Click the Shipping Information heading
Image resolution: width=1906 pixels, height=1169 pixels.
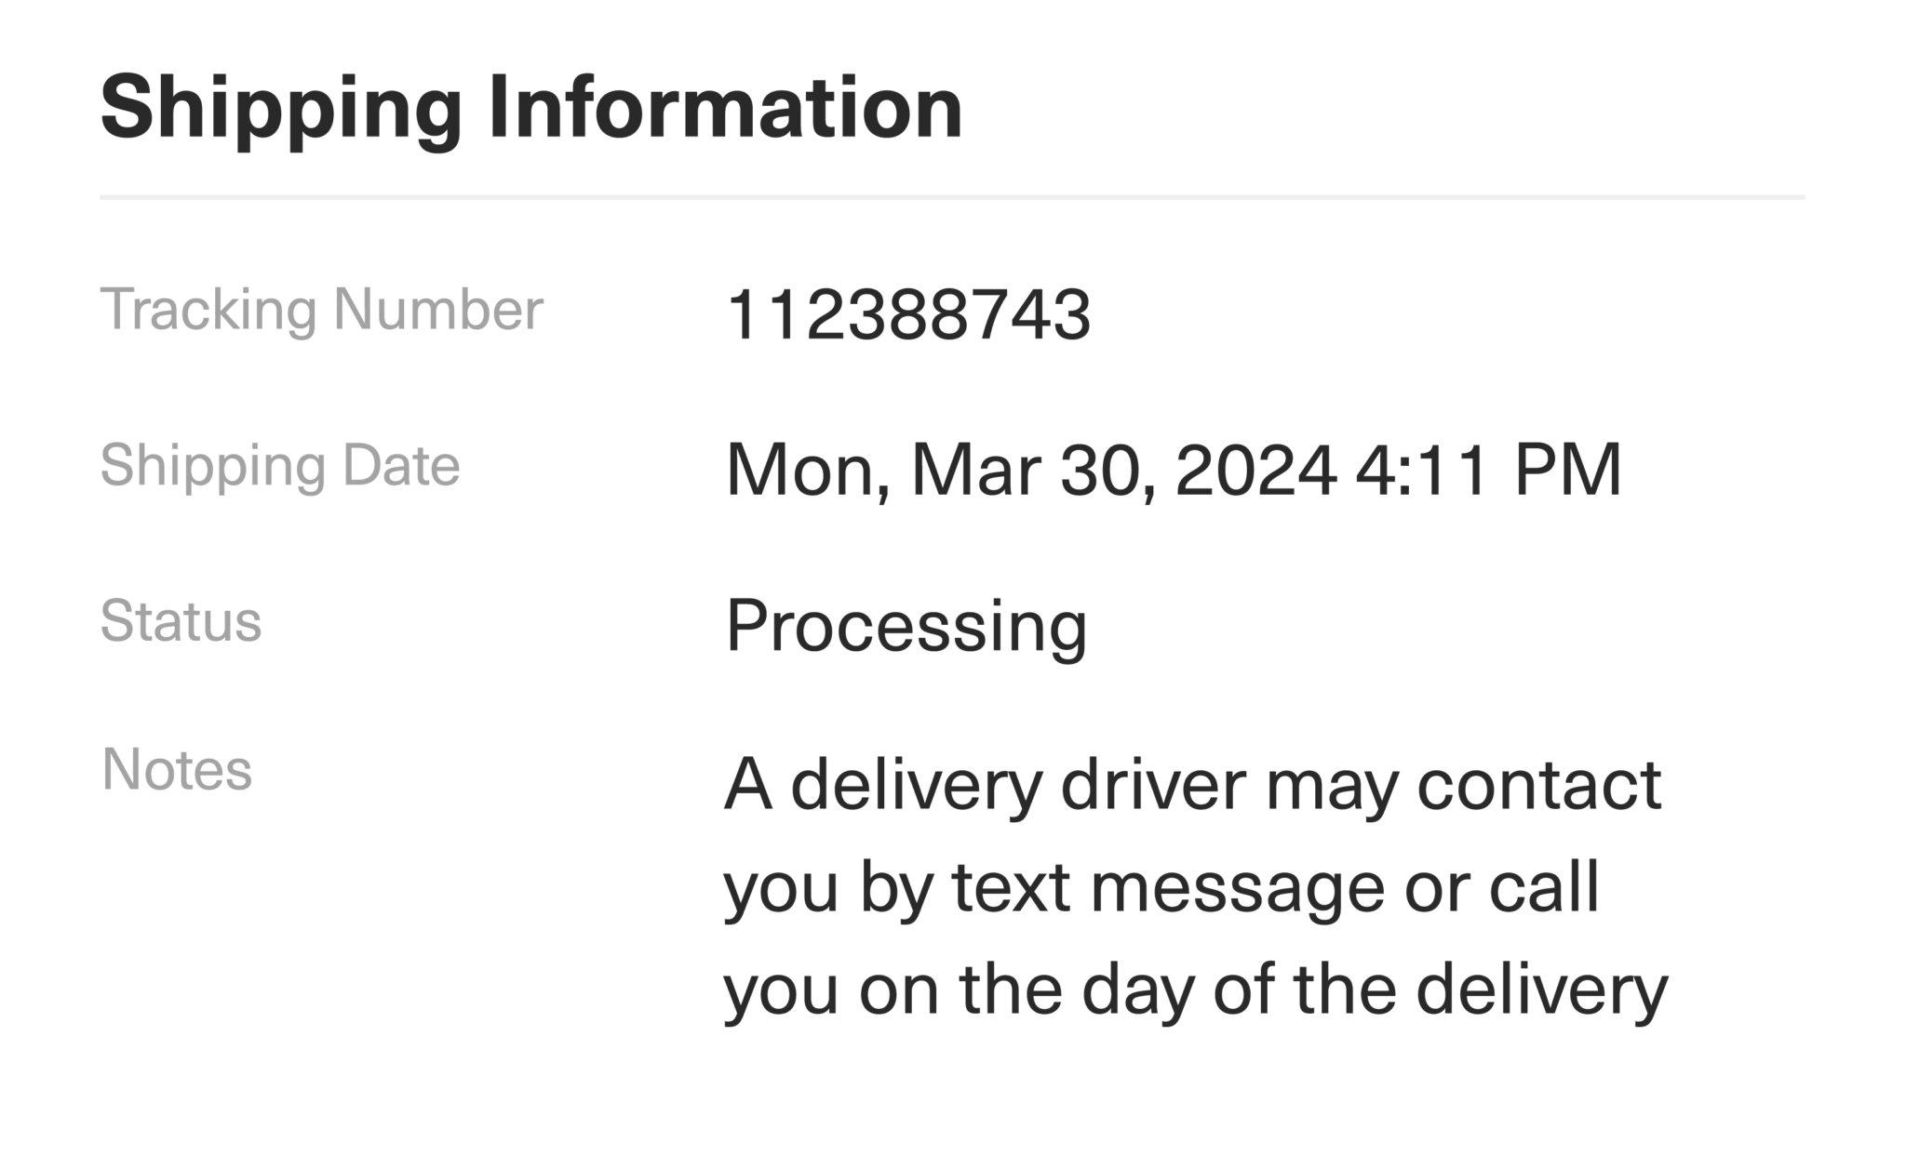tap(530, 110)
